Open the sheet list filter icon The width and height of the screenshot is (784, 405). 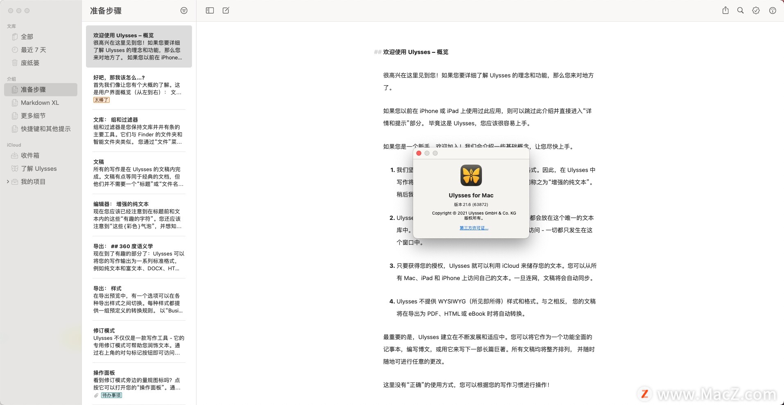(x=184, y=11)
